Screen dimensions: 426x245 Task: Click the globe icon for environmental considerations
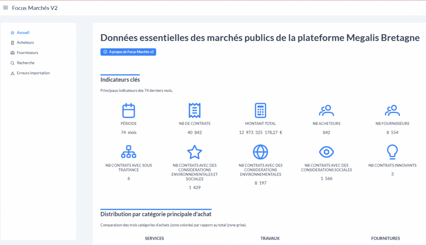pyautogui.click(x=260, y=152)
